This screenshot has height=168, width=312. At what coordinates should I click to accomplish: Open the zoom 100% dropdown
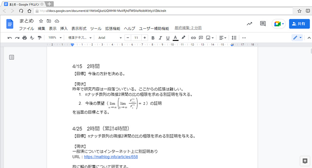coord(55,38)
